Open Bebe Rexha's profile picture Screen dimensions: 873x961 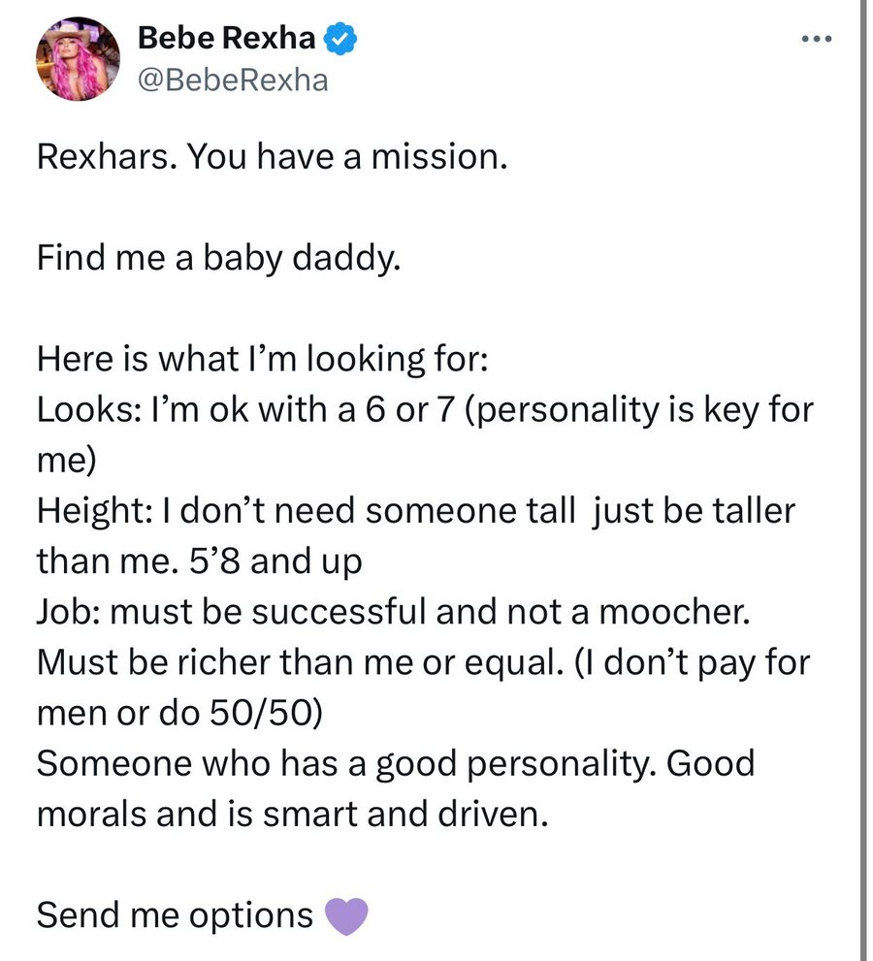(x=79, y=58)
